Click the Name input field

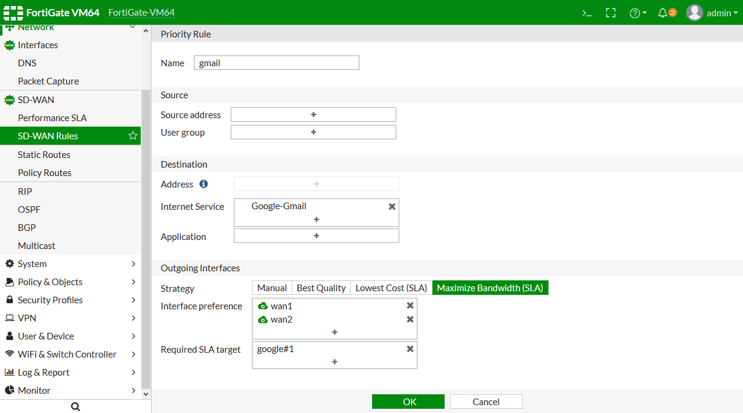click(277, 63)
